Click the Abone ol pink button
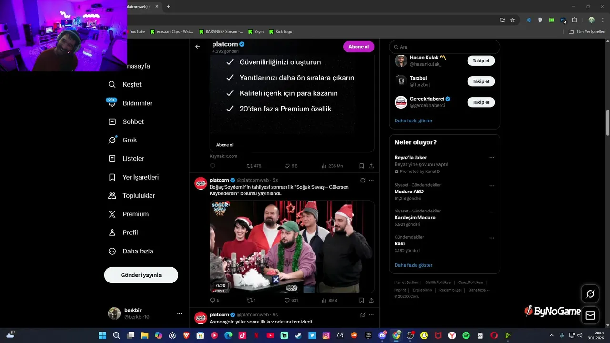Screen dimensions: 610x343 point(358,47)
